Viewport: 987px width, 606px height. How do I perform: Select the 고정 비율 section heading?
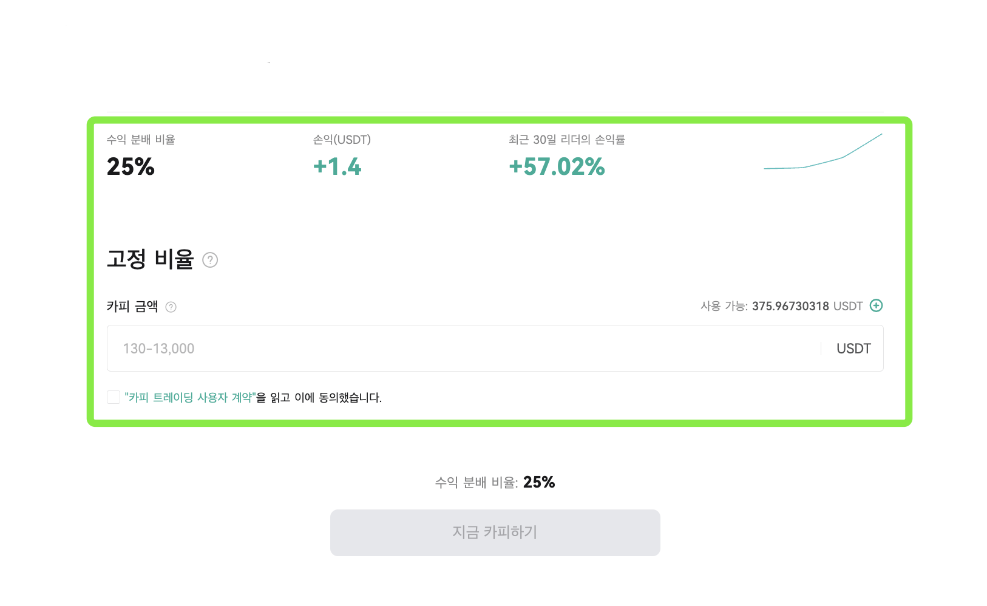click(150, 259)
